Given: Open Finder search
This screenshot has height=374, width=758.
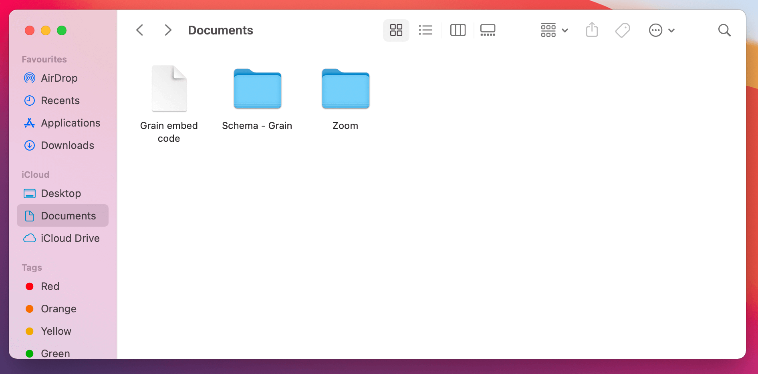Looking at the screenshot, I should tap(724, 30).
